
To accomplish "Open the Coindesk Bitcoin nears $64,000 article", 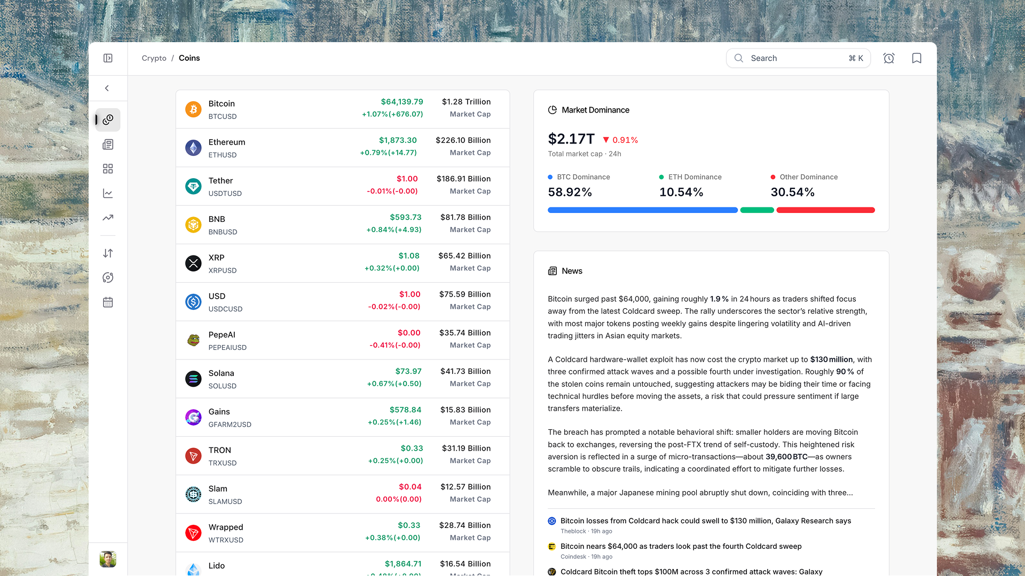I will 681,547.
